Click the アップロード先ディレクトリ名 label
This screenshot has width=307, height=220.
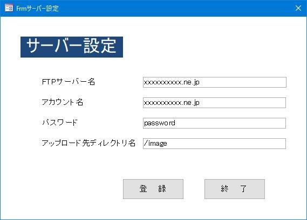tap(88, 143)
